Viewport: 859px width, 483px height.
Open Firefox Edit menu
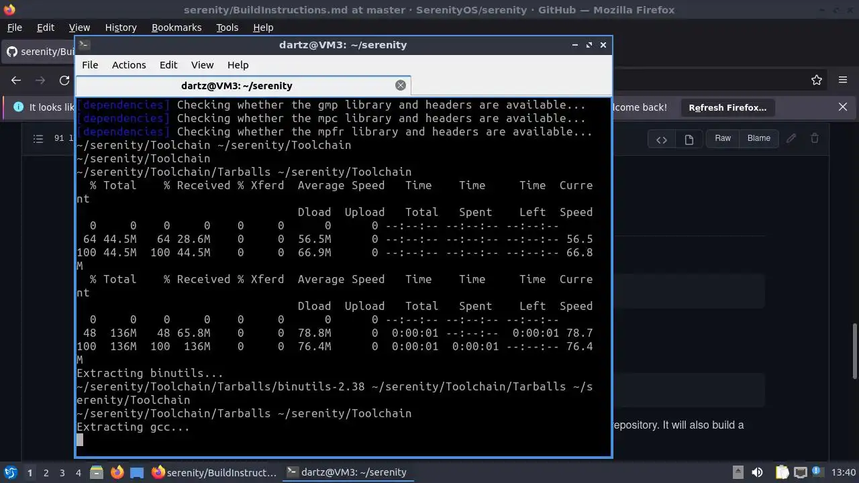pyautogui.click(x=46, y=28)
